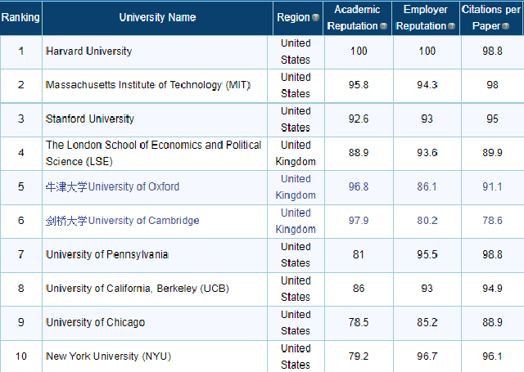Click ranking number 10 cell
Screen dimensions: 524x372
click(x=21, y=356)
